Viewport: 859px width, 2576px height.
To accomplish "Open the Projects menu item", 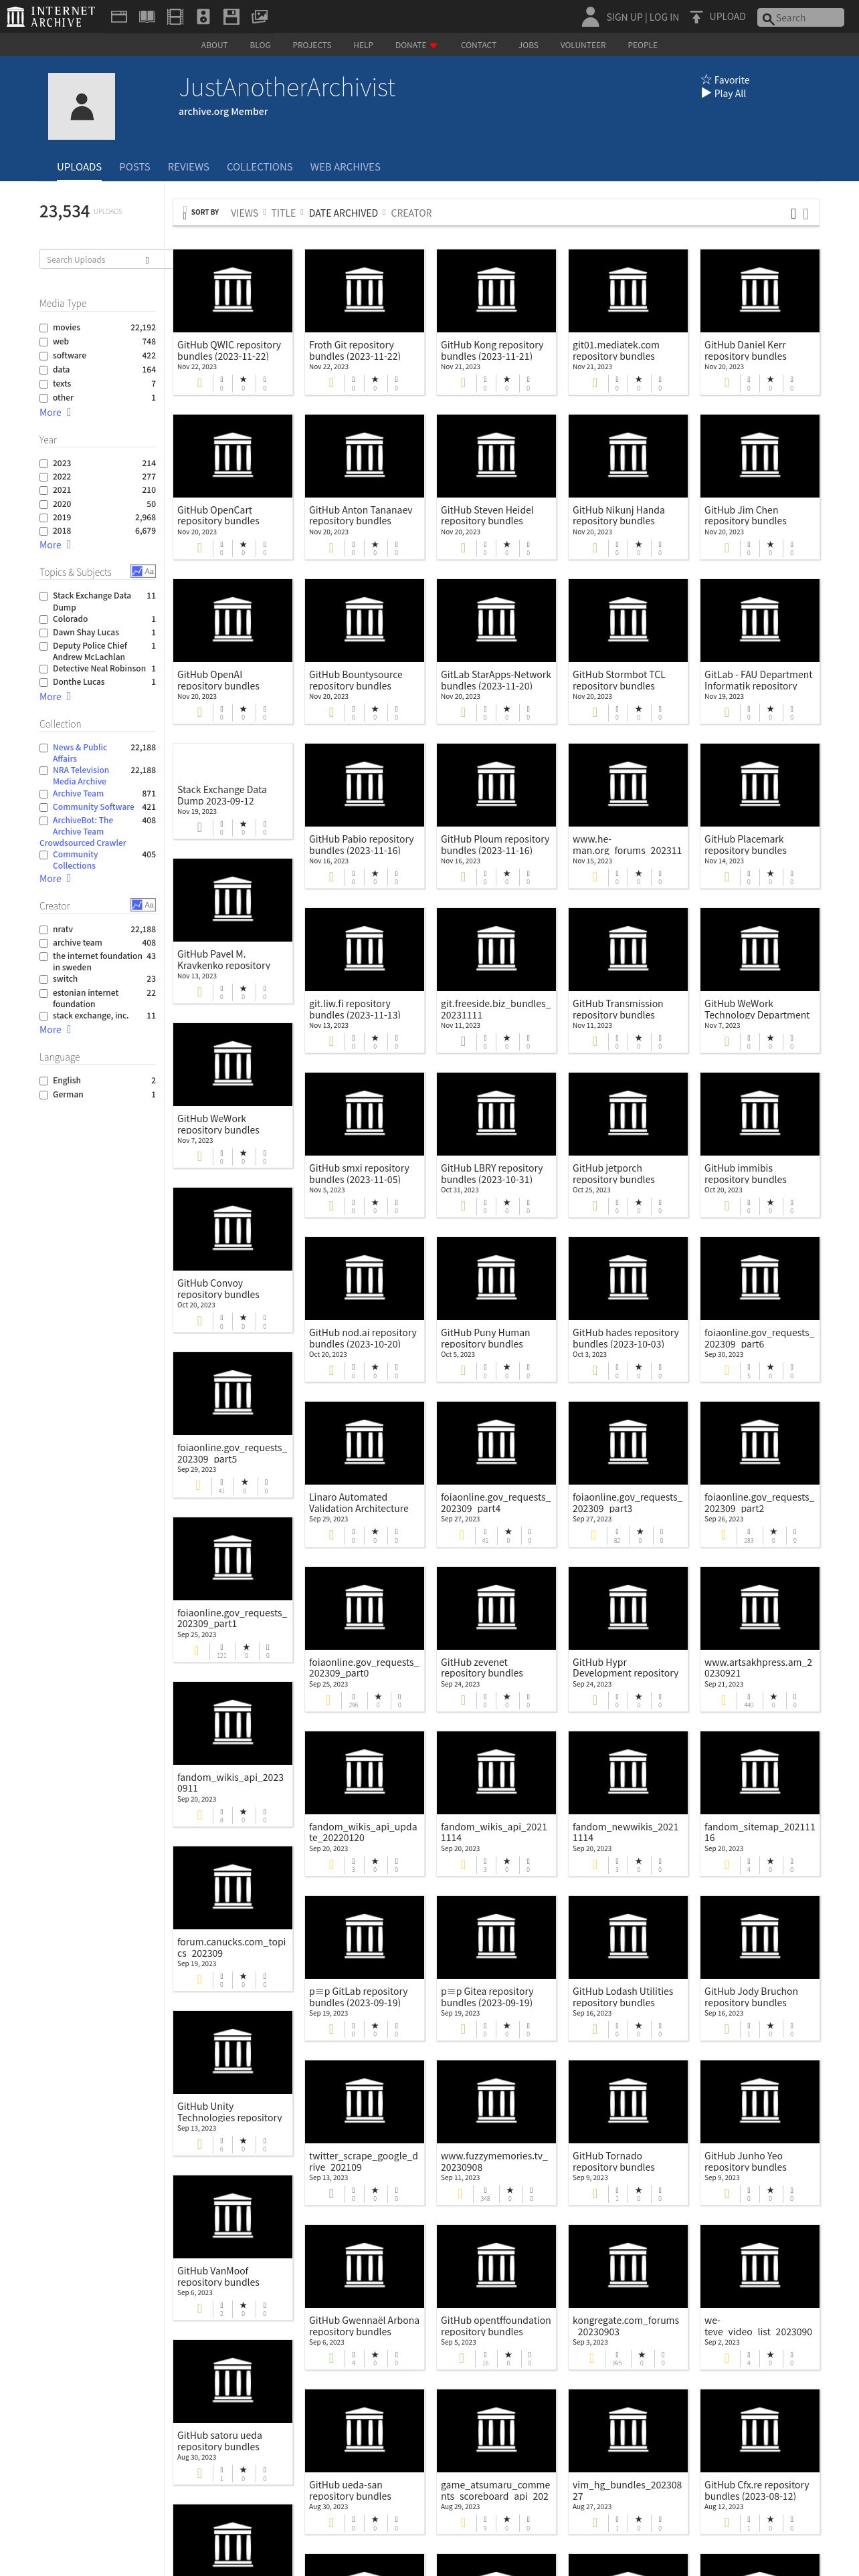I will (x=312, y=45).
